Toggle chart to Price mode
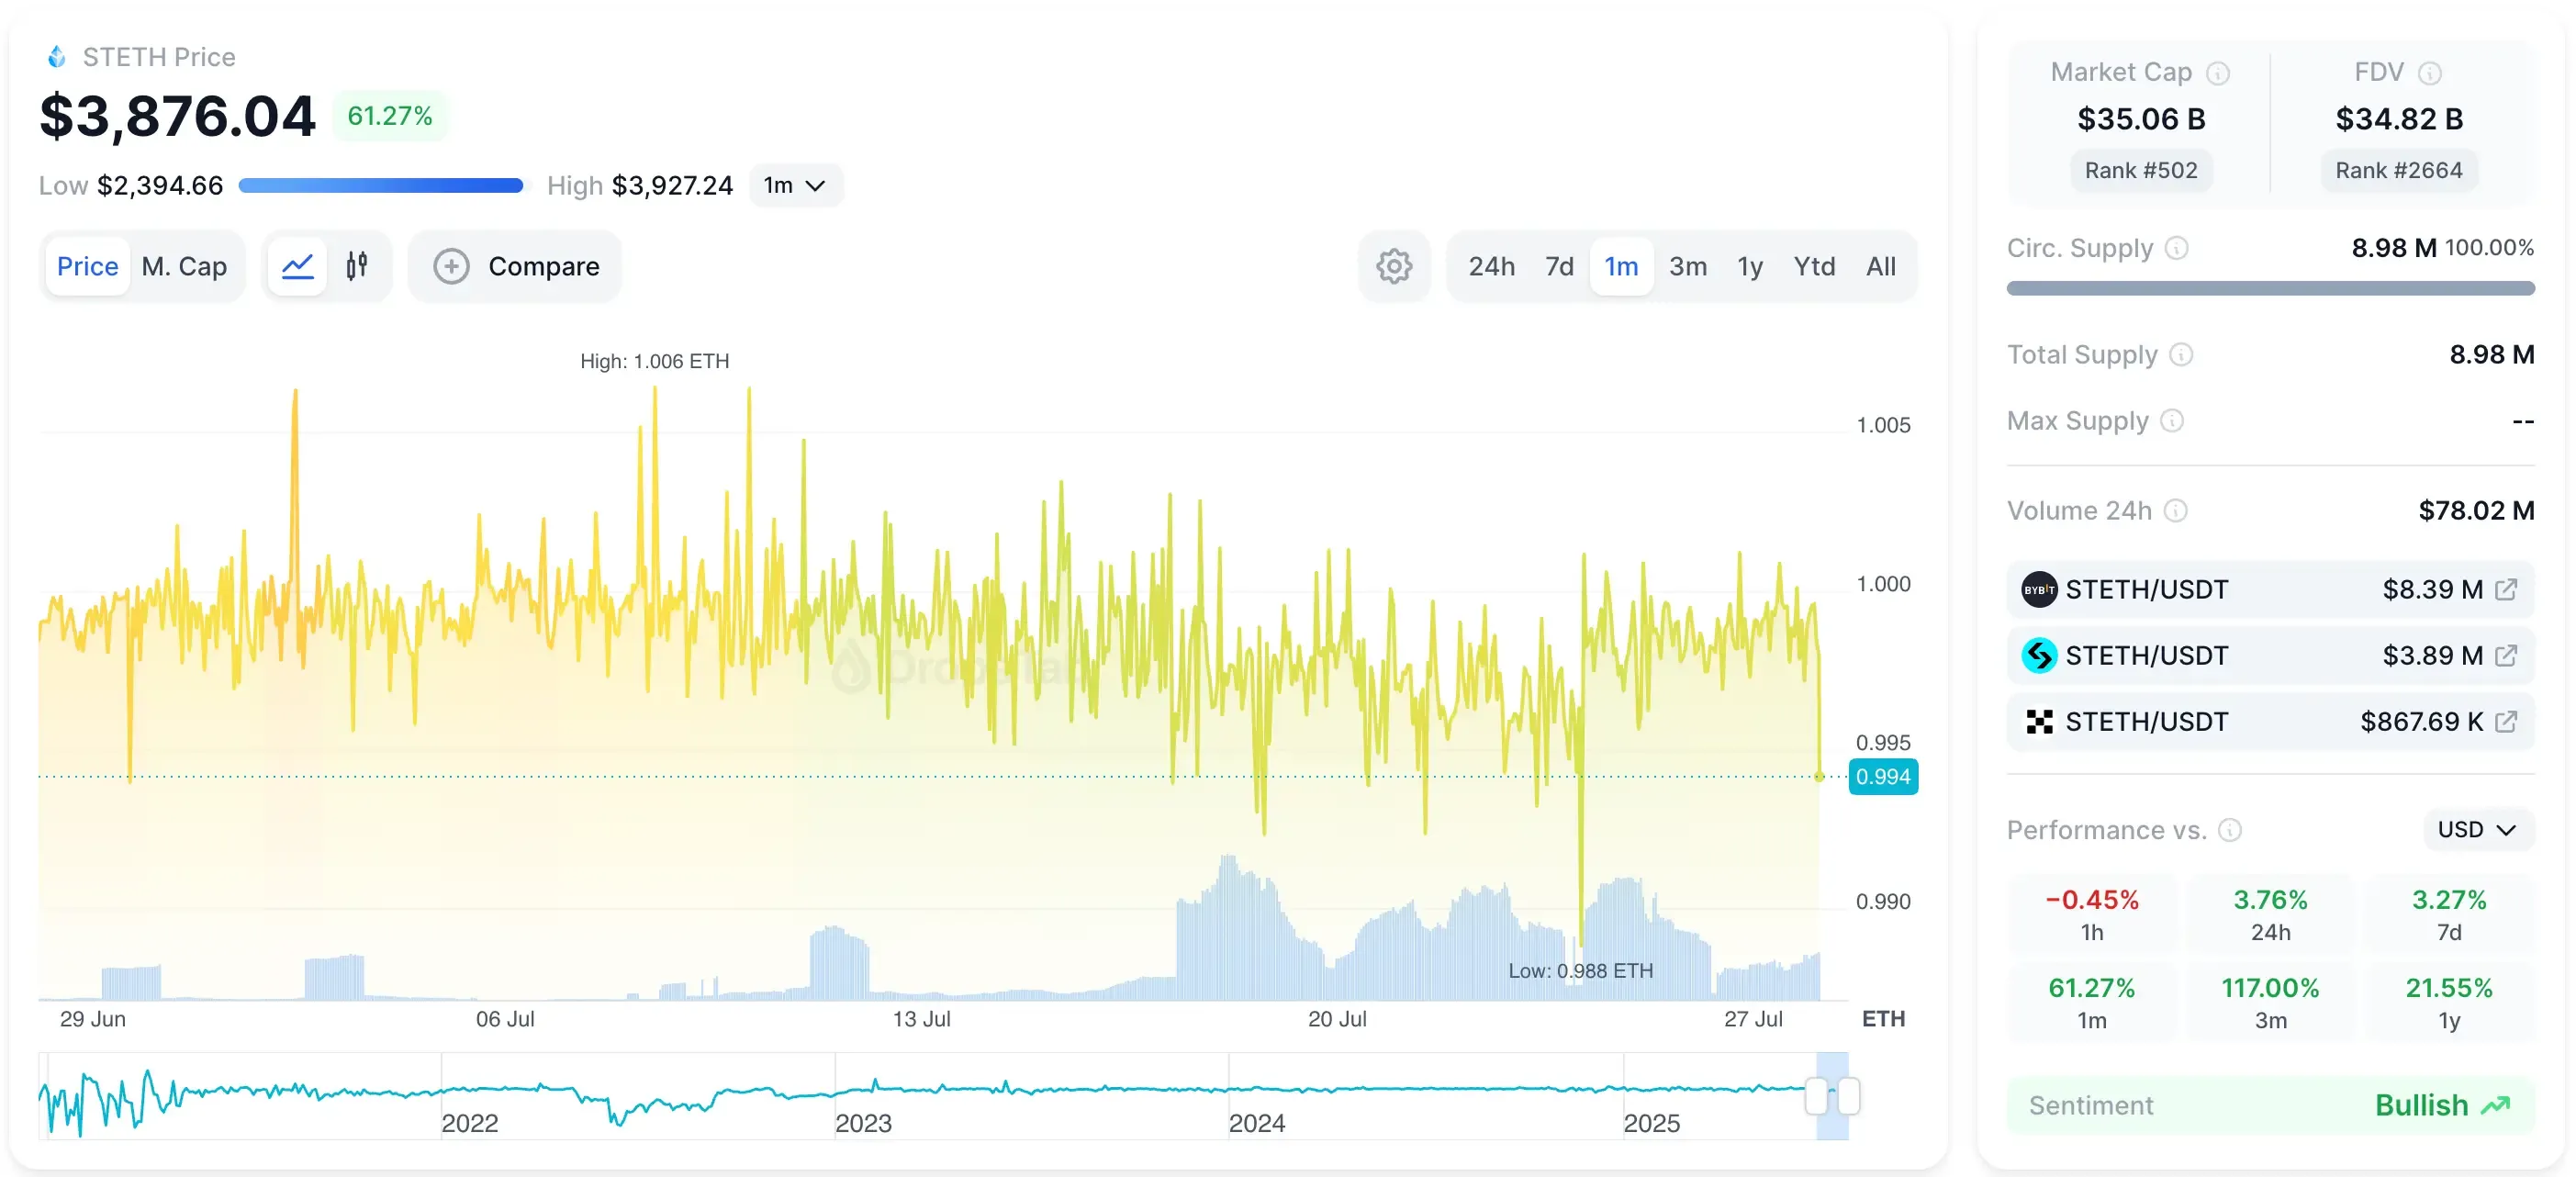Image resolution: width=2576 pixels, height=1177 pixels. (x=87, y=266)
